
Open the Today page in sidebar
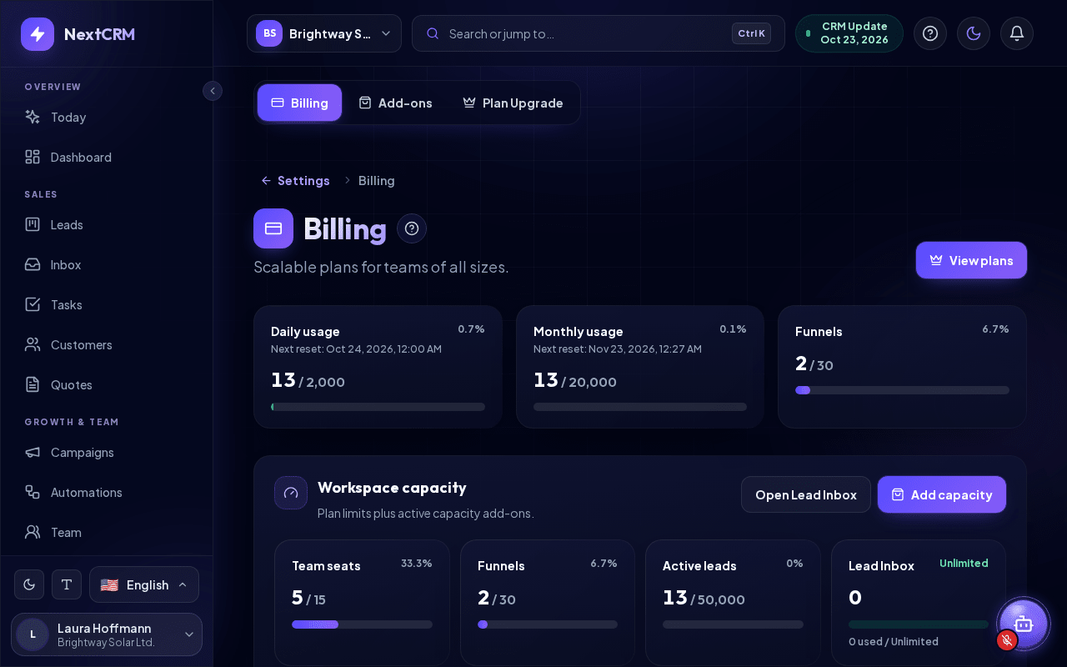click(107, 118)
